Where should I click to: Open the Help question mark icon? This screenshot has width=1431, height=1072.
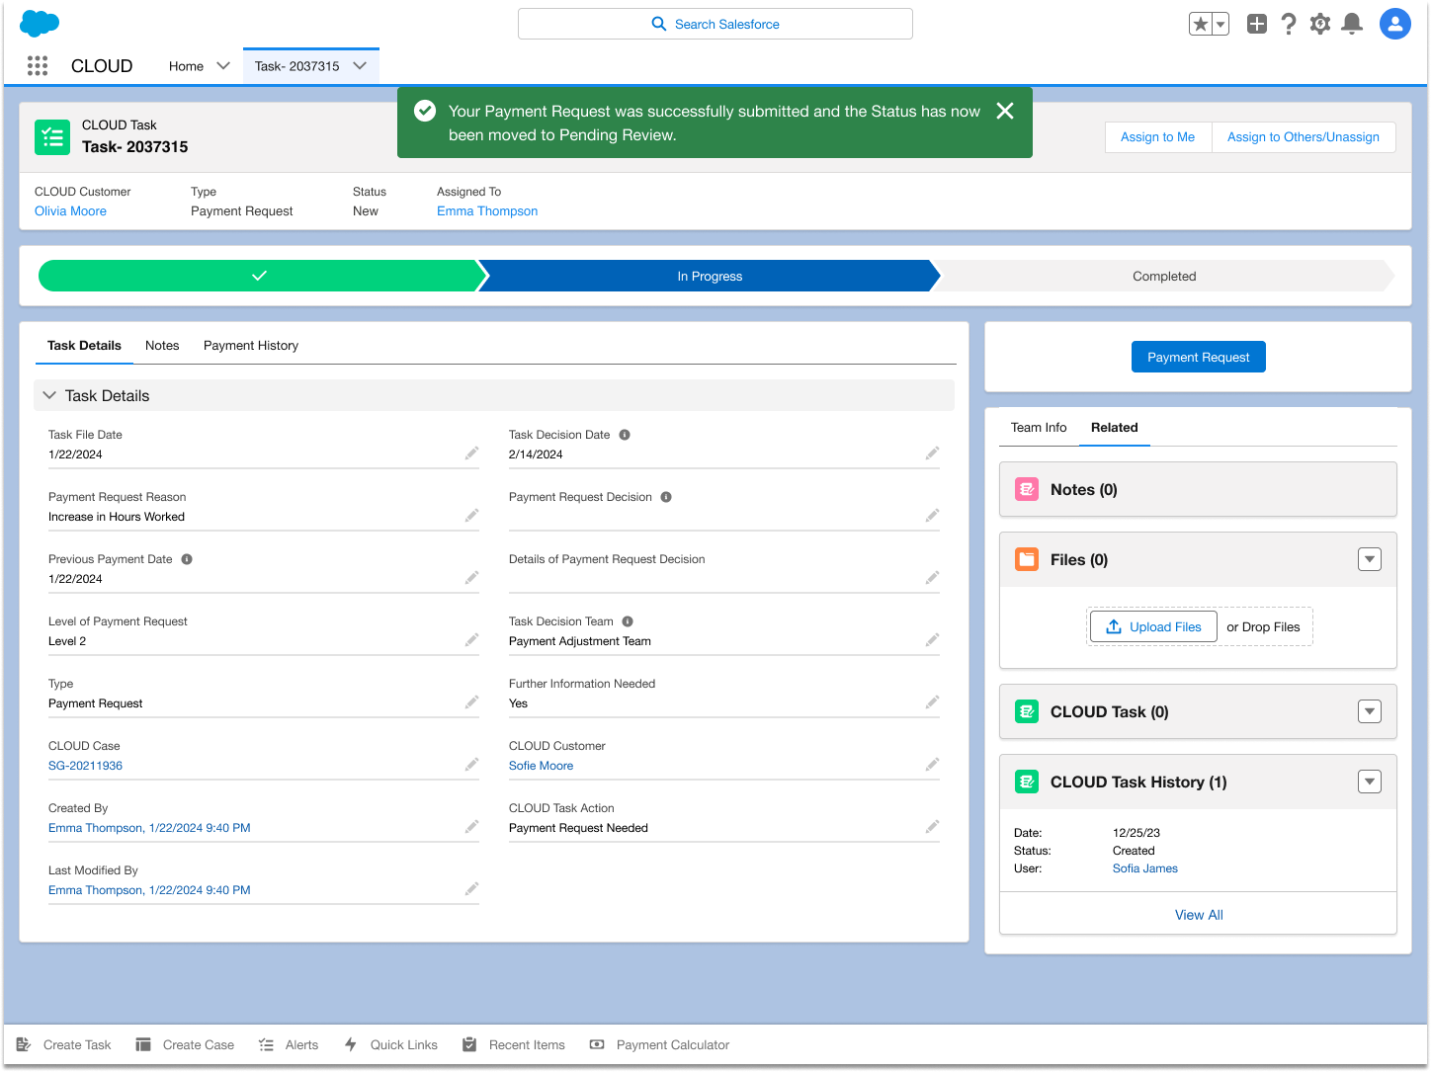pyautogui.click(x=1289, y=24)
